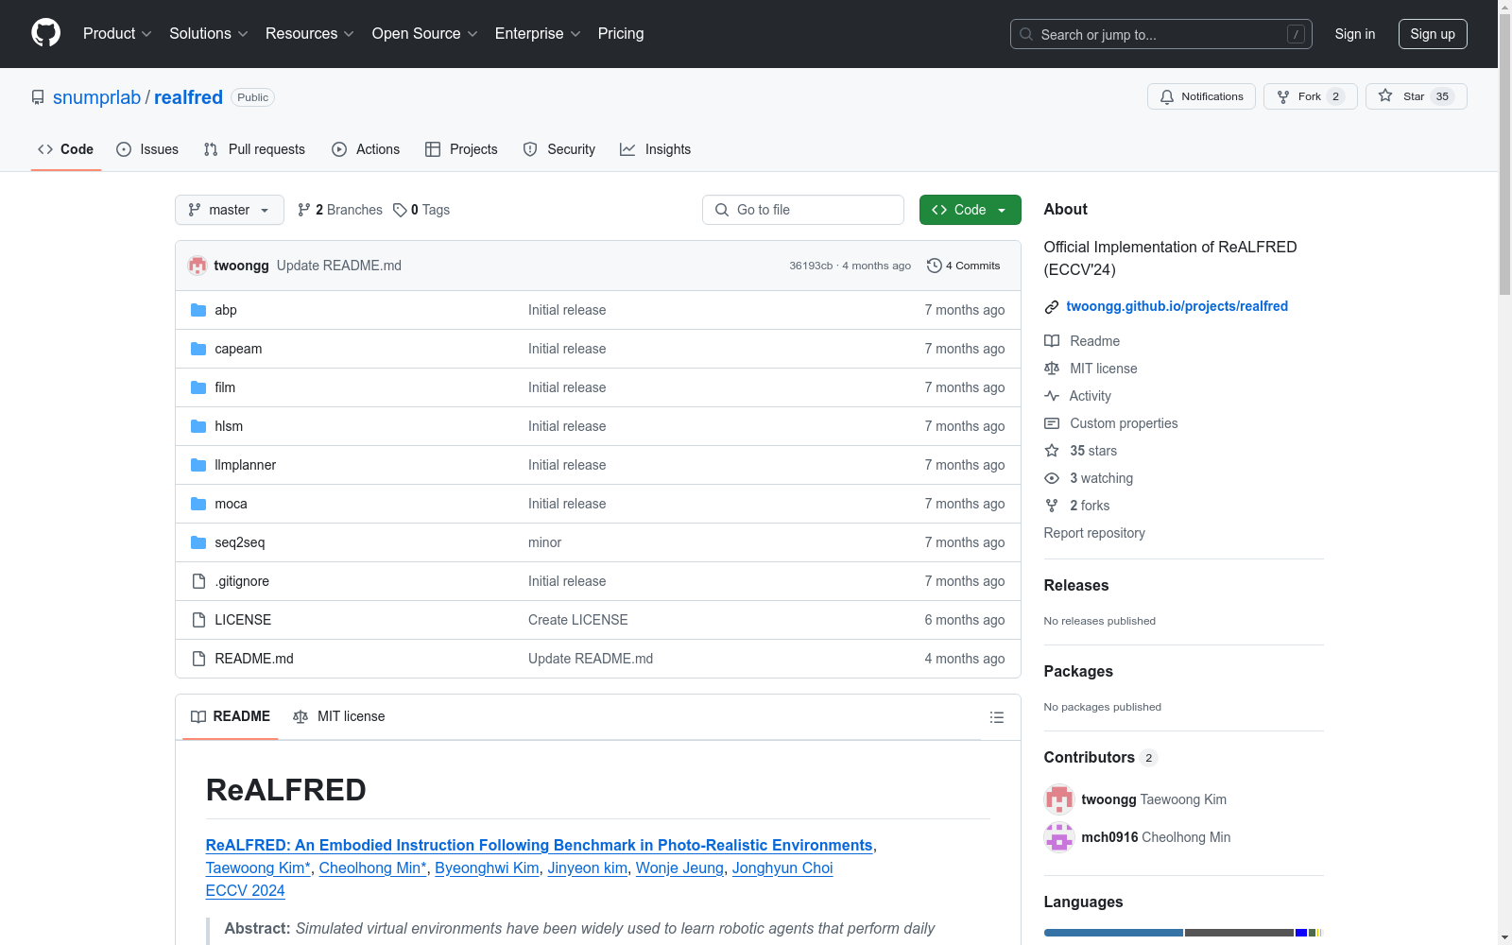This screenshot has width=1512, height=945.
Task: Expand the Resources menu
Action: click(x=309, y=34)
